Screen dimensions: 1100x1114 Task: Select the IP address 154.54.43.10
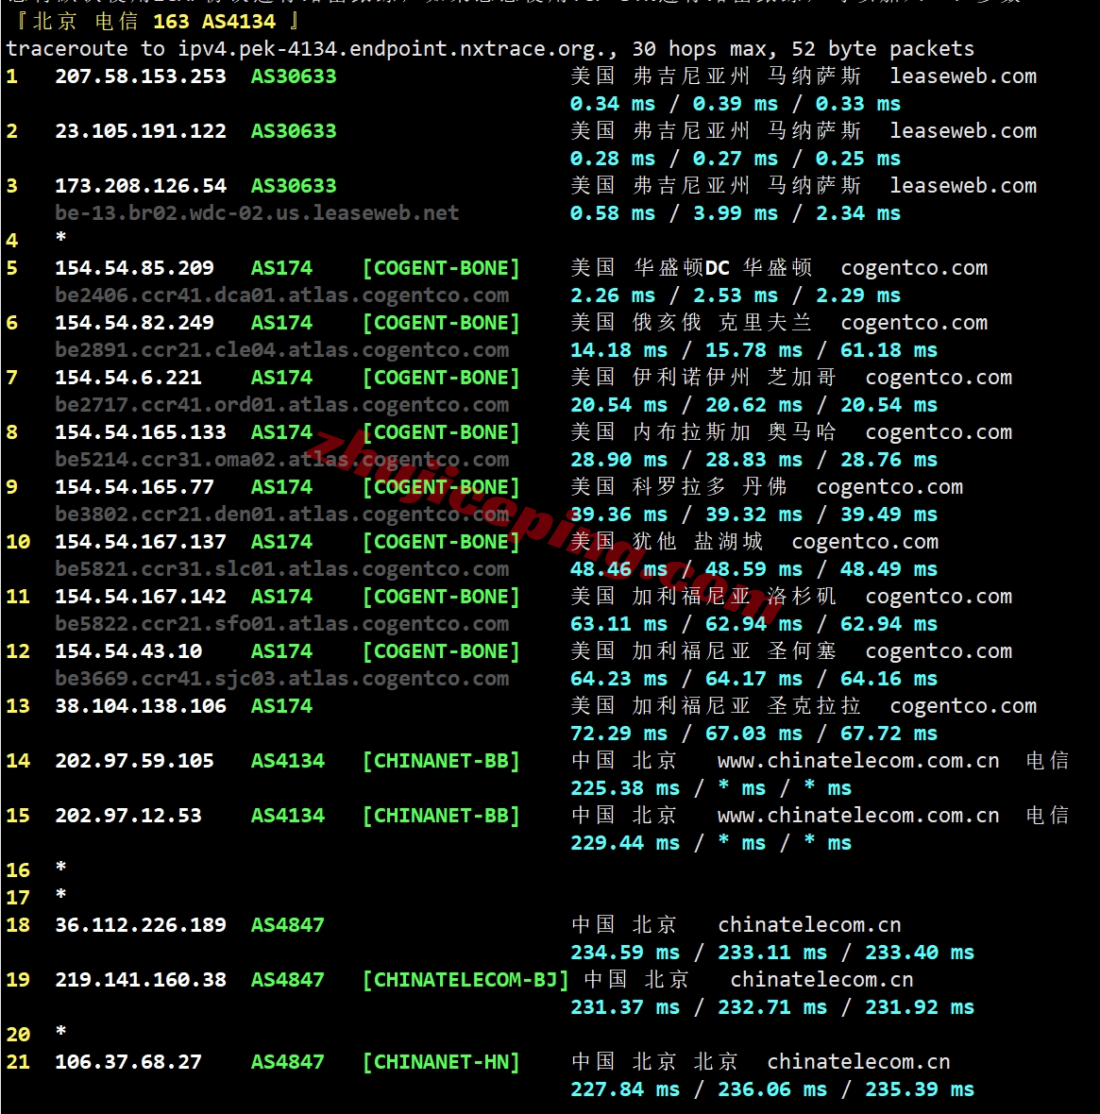click(x=128, y=650)
